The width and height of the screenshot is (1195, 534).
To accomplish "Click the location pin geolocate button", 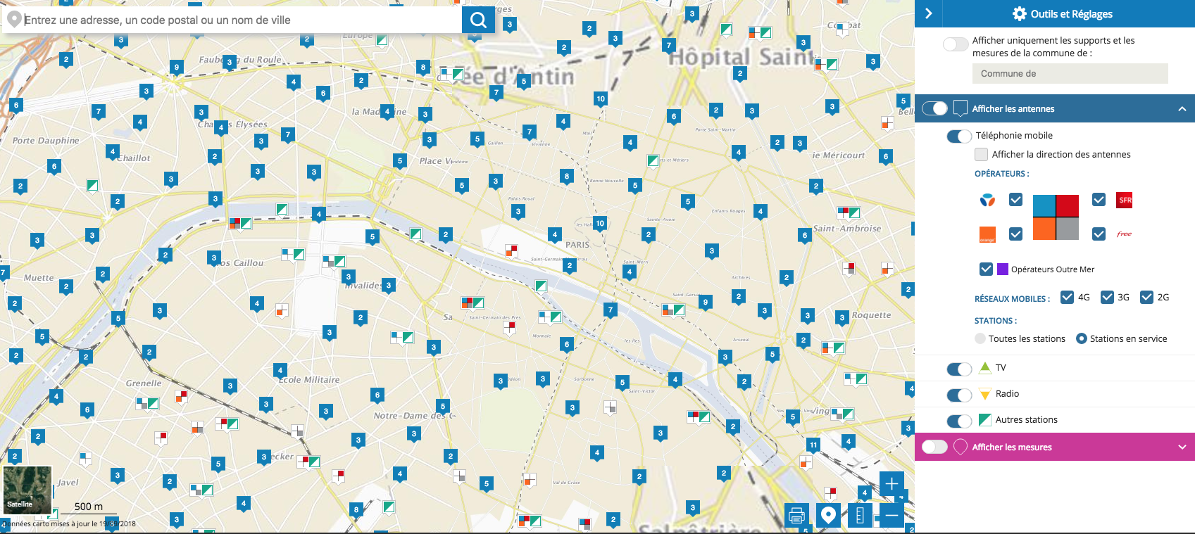I will [x=828, y=516].
